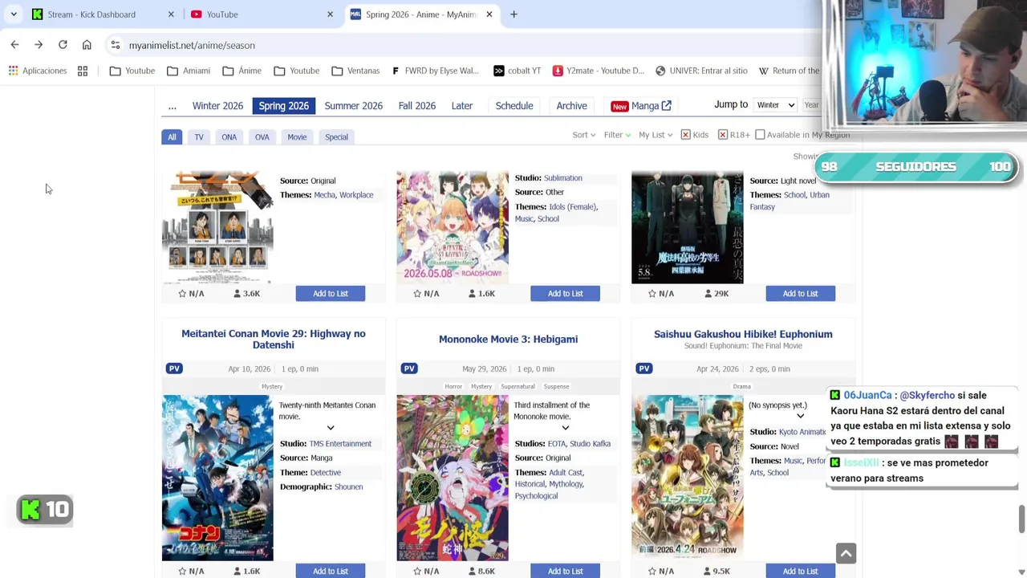1027x578 pixels.
Task: Show earlier seasons with the ellipsis link
Action: [172, 106]
